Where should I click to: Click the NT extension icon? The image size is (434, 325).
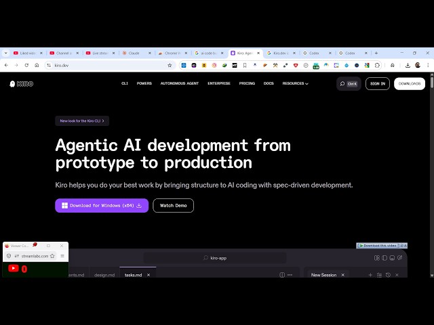tap(235, 66)
